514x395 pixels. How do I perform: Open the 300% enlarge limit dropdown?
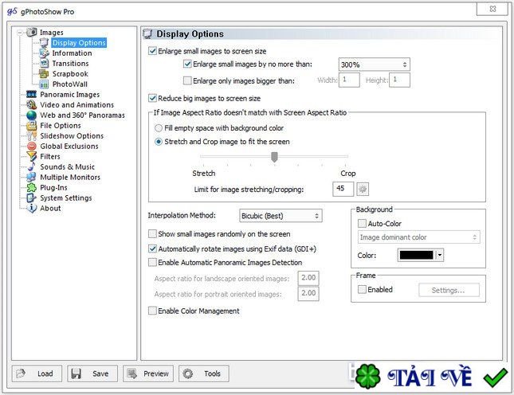374,65
